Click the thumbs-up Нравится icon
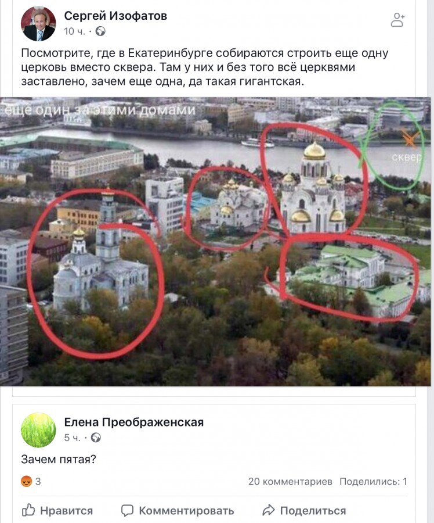 point(28,510)
